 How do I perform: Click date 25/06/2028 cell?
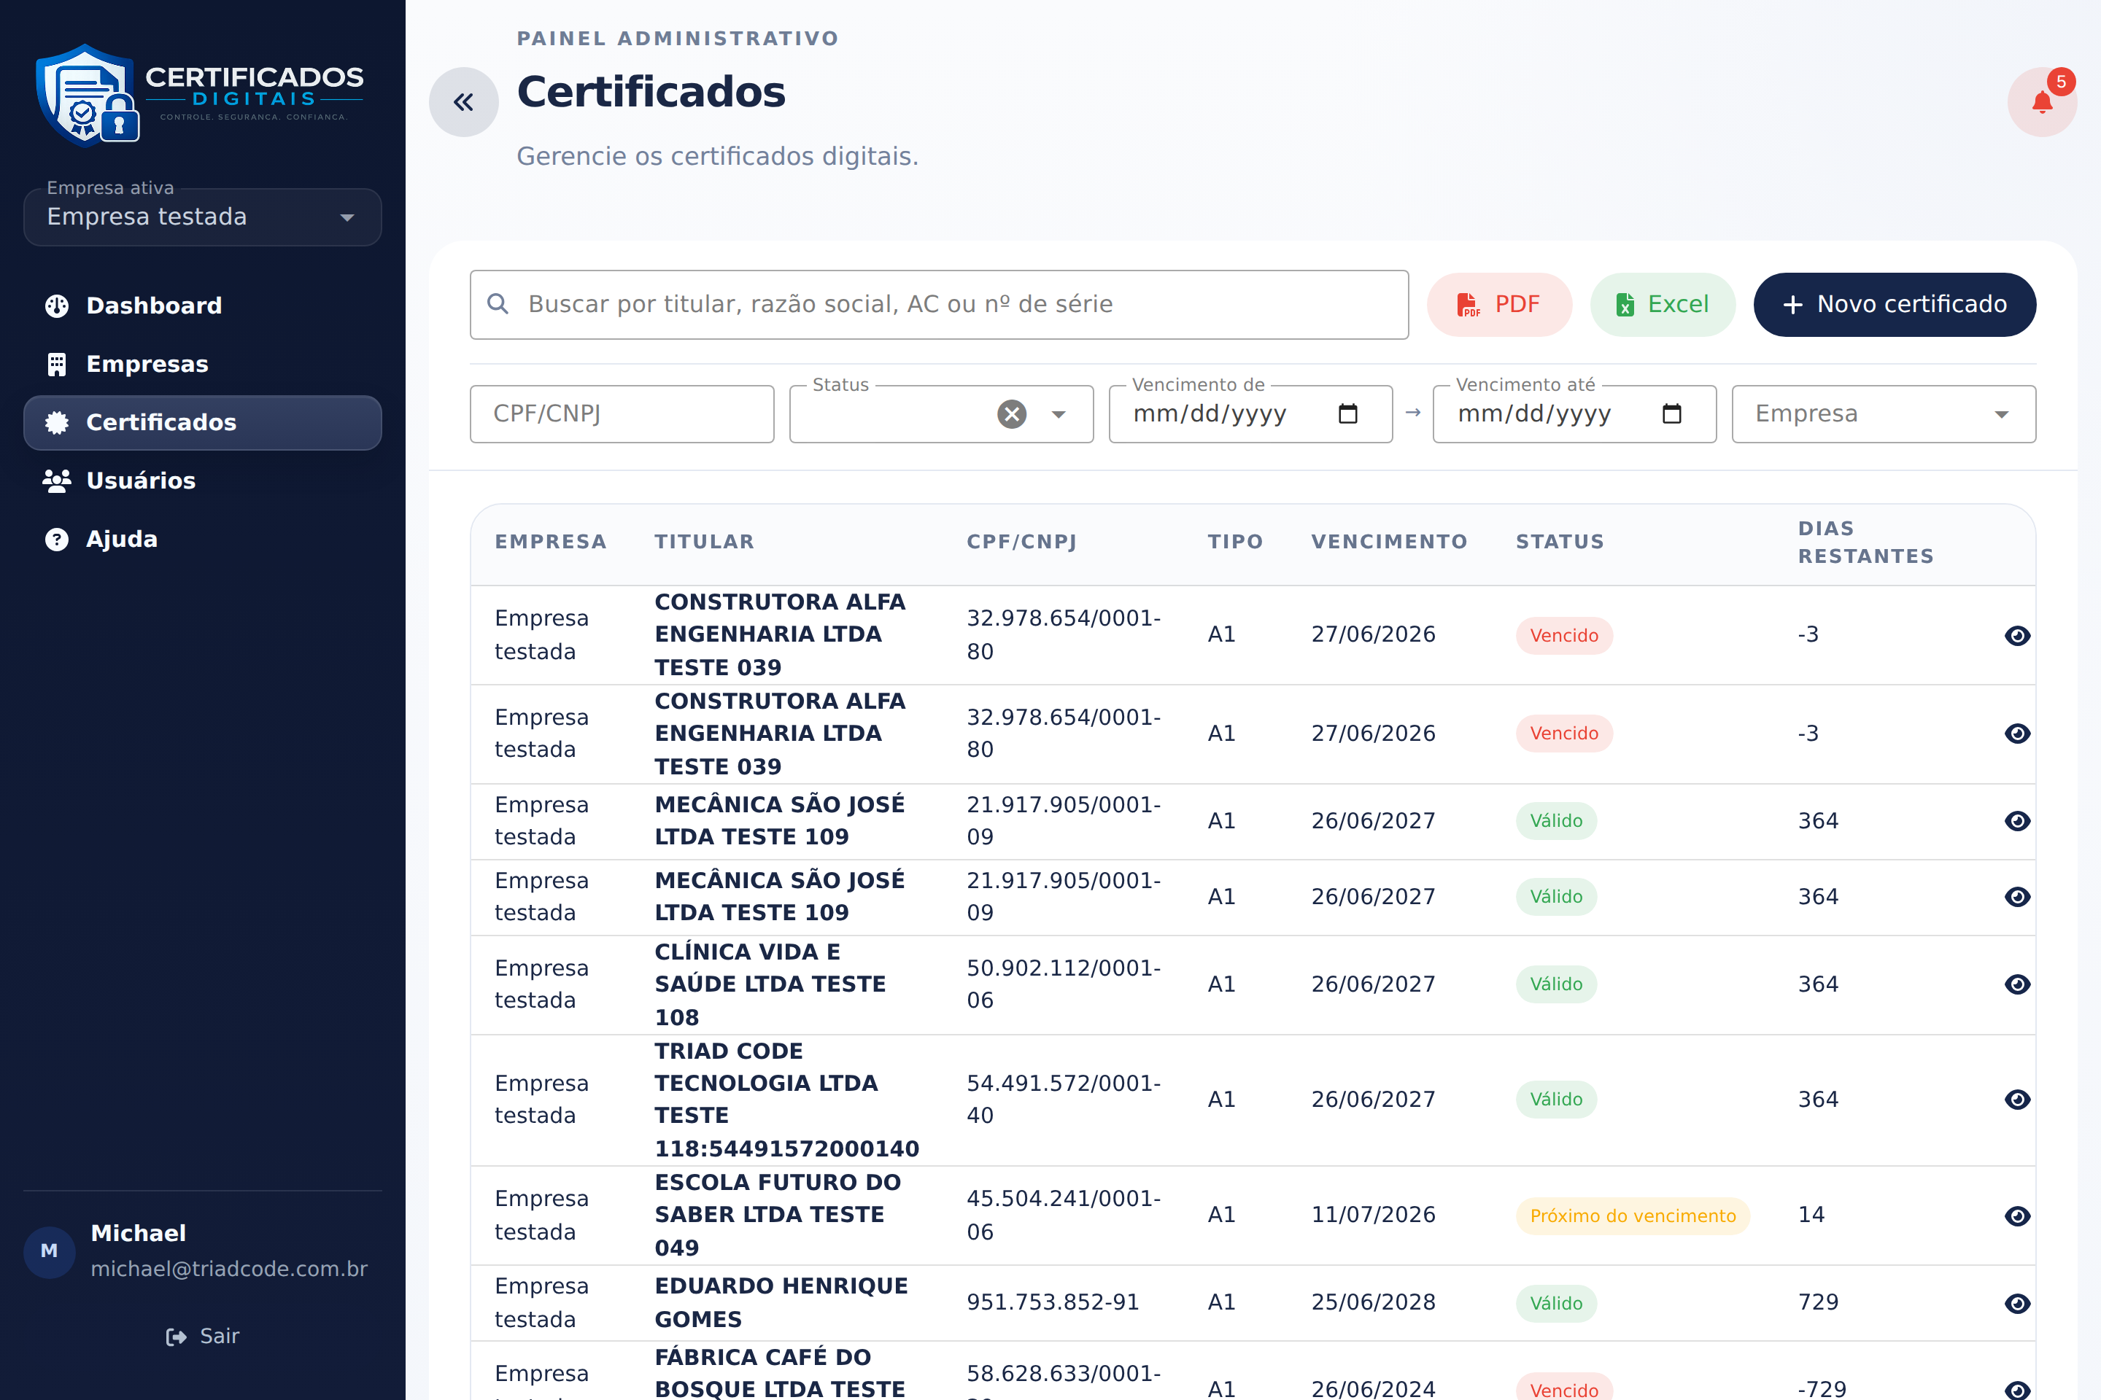tap(1373, 1303)
